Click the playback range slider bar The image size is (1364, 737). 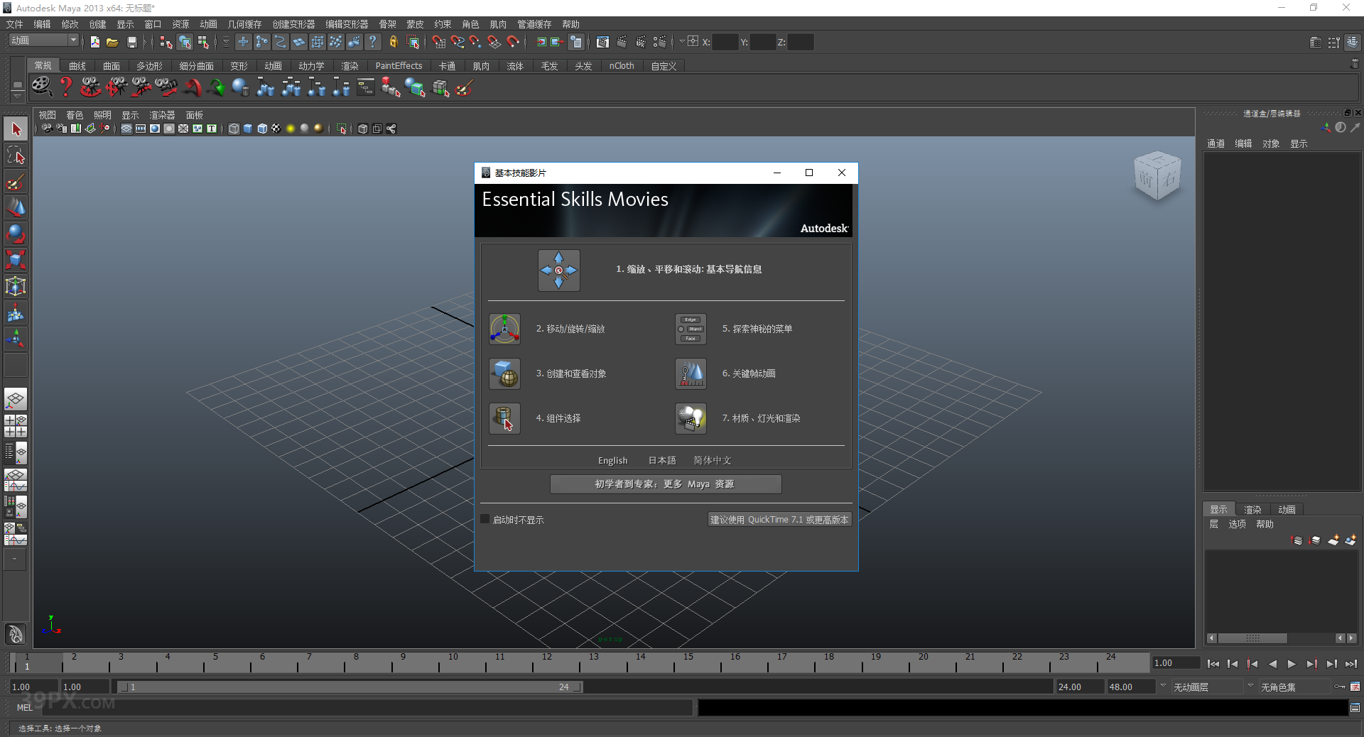pos(348,687)
